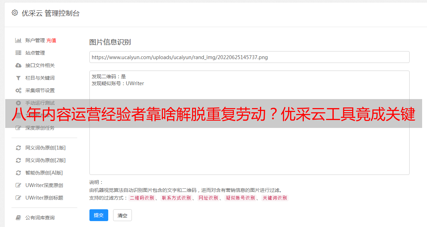Click the 疑似账号识别 tag
The width and height of the screenshot is (427, 227).
tap(240, 198)
